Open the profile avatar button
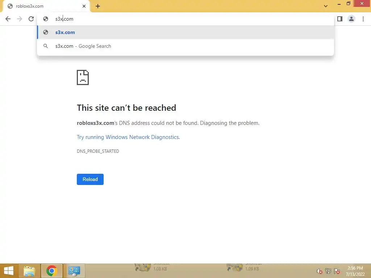Viewport: 371px width, 278px height. (x=351, y=19)
